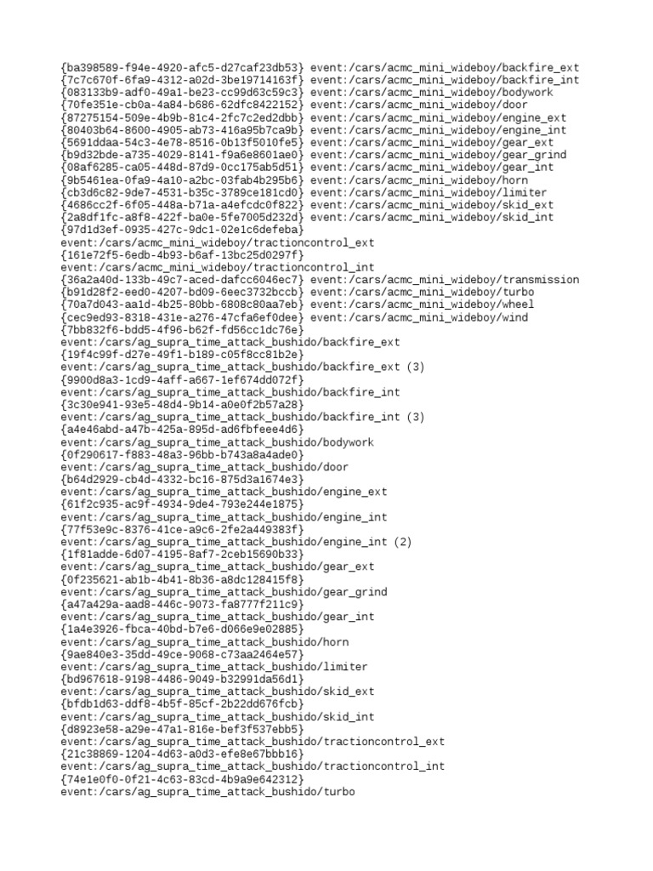The height and width of the screenshot is (871, 653).
Task: Select the acmc_mini_wideboy/limiter event text
Action: pos(429,193)
